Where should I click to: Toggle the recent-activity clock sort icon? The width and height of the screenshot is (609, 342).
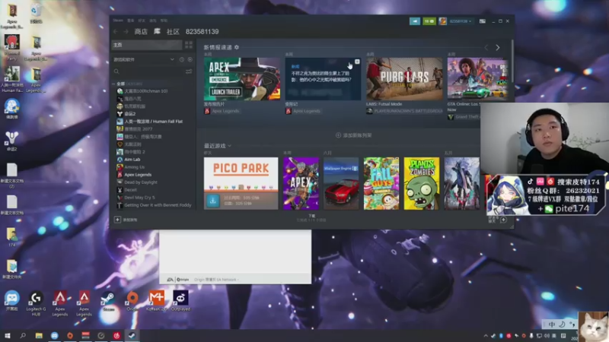(182, 60)
